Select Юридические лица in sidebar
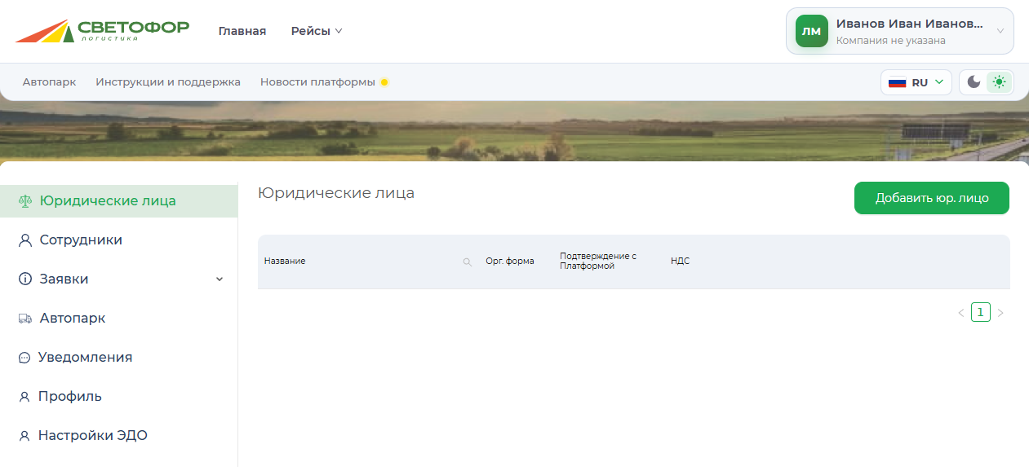 [x=119, y=200]
